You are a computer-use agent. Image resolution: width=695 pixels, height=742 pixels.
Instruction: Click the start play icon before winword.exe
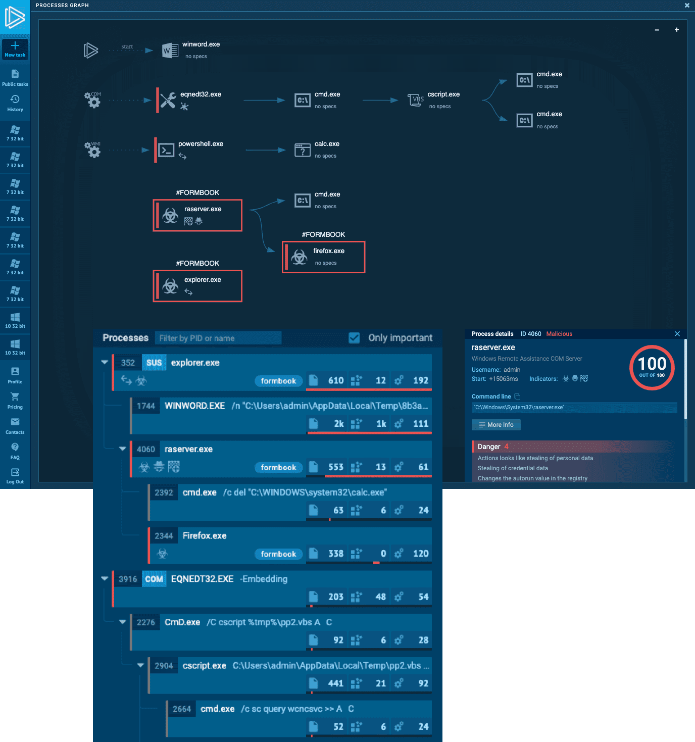pyautogui.click(x=91, y=50)
